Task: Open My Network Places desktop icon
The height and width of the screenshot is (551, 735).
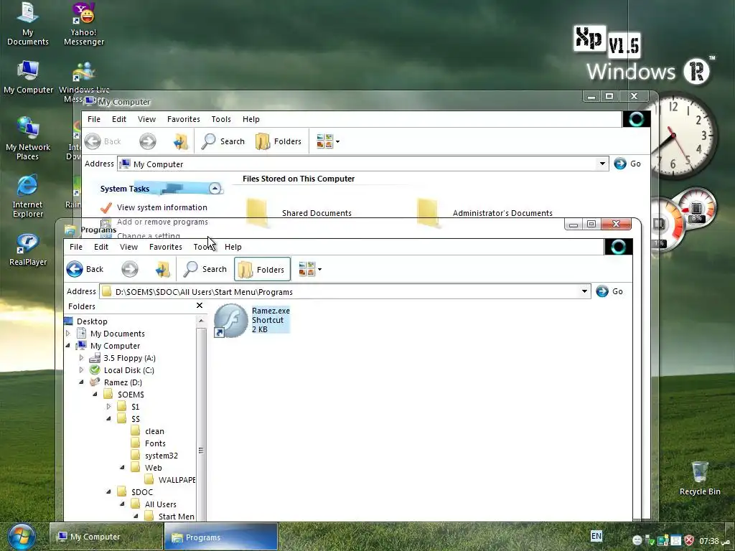Action: 28,138
